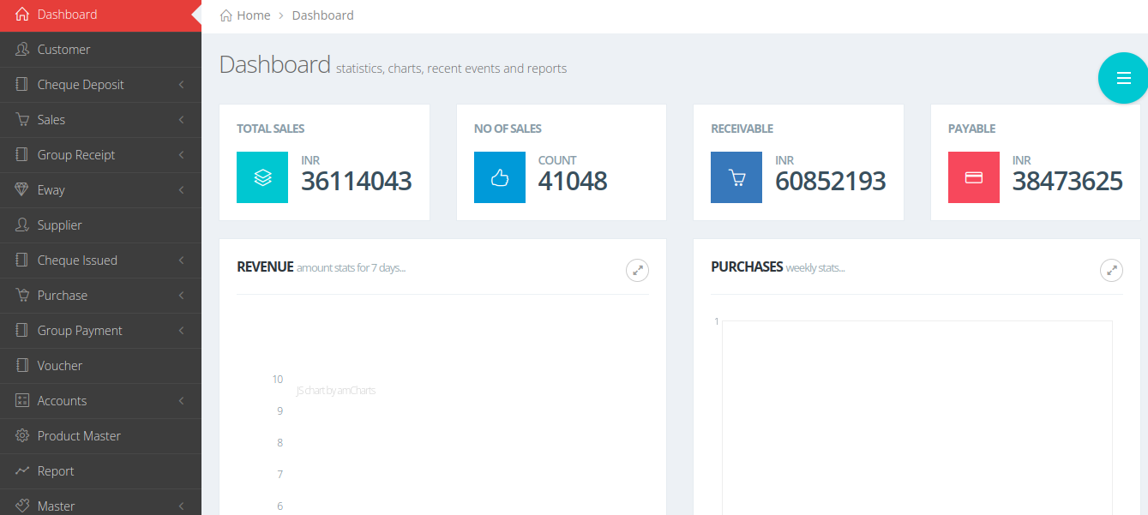Click the Total Sales layers icon tile

tap(262, 177)
